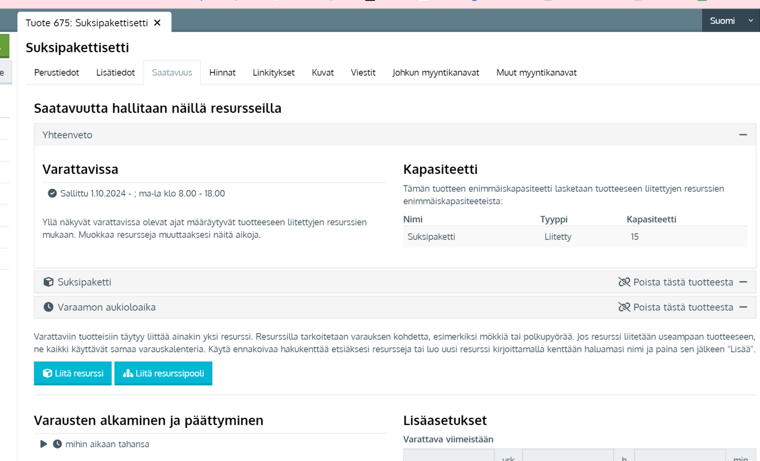The height and width of the screenshot is (461, 760).
Task: Click the clock icon beside Varaamon aukioloaika
Action: pos(48,307)
